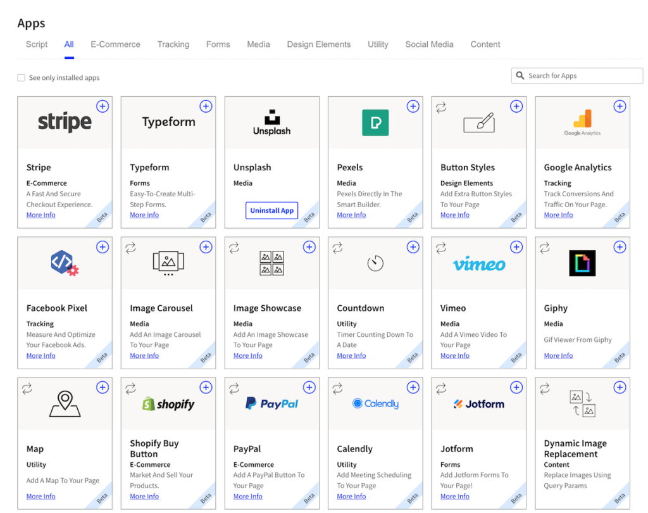
Task: Click replace arrows icon on Jotform card
Action: click(441, 388)
